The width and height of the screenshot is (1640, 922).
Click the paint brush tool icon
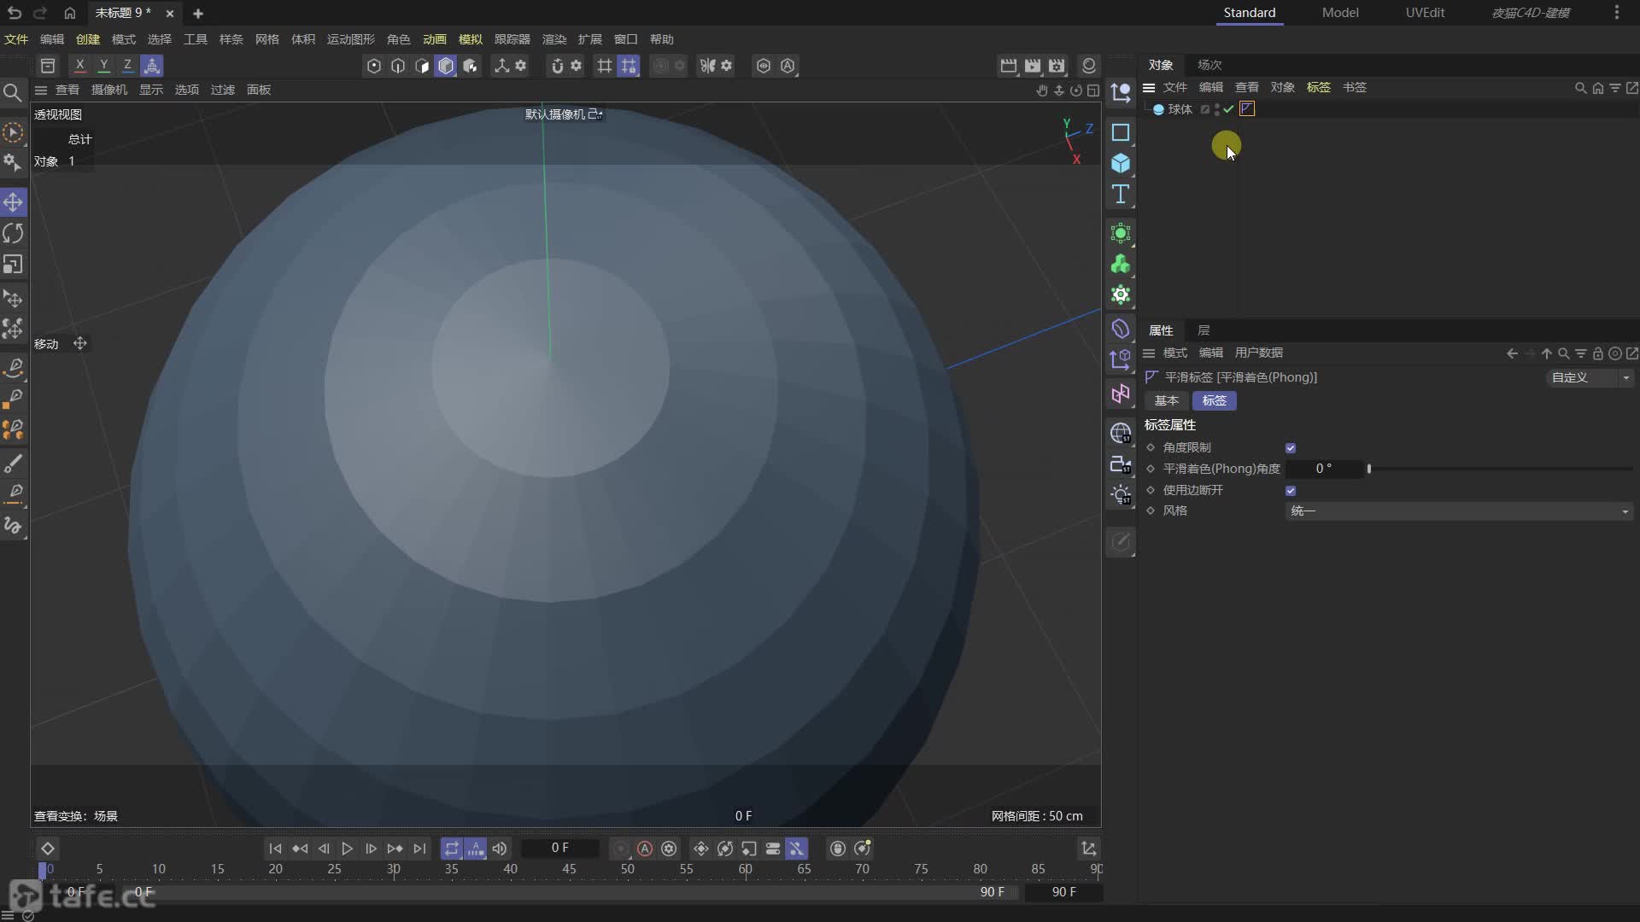coord(13,464)
